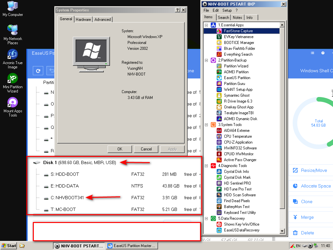Viewport: 333px width, 250px height.
Task: Open Crystal Disk Mark
Action: click(237, 177)
